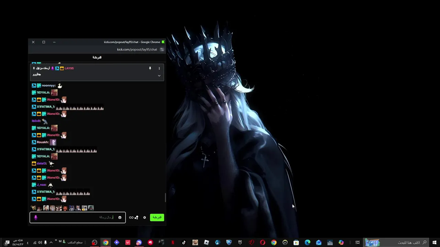Click microphone icon in system tray
Screen dimensions: 440x247
click(45, 243)
